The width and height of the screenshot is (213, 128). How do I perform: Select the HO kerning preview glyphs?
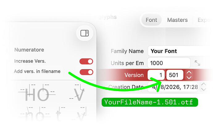coord(37,94)
